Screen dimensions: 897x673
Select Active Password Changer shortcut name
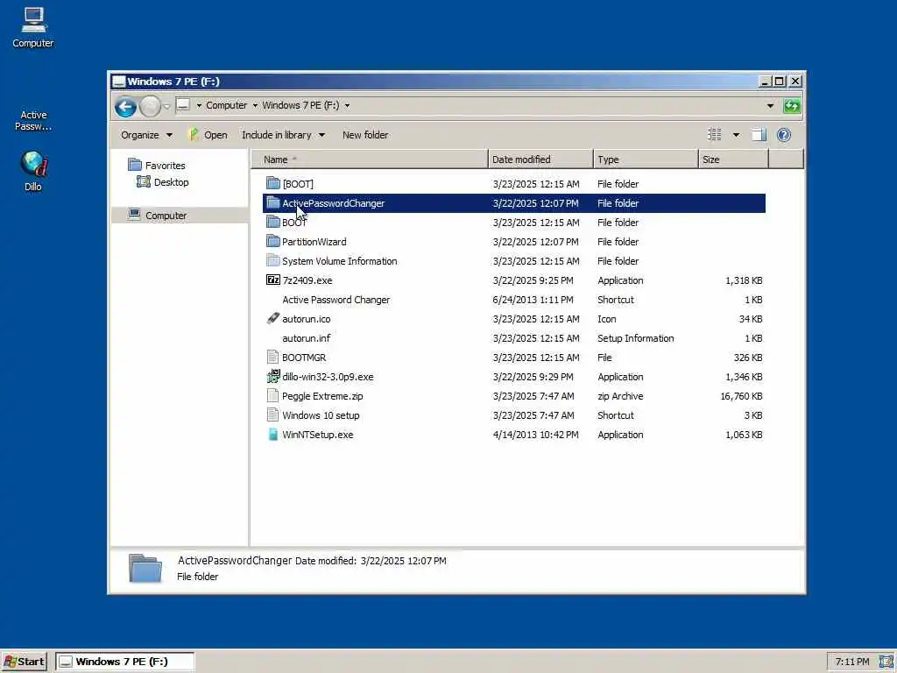(335, 300)
